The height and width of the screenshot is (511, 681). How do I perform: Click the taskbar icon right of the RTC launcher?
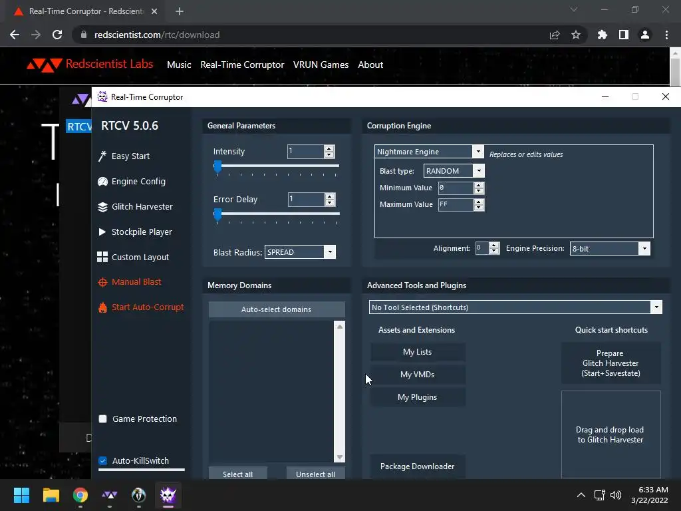pos(138,495)
